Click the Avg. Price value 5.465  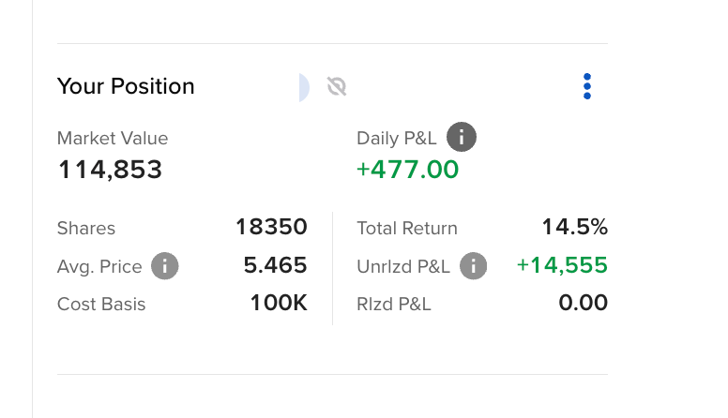[x=275, y=265]
